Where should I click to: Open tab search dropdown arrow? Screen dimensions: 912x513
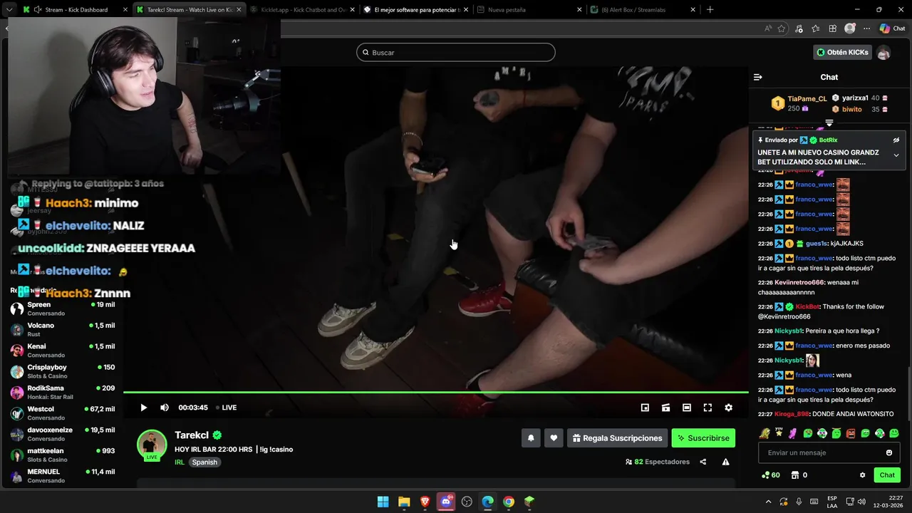[x=9, y=10]
